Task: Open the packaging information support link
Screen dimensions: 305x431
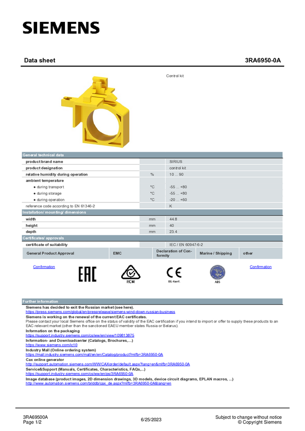Action: click(80, 335)
